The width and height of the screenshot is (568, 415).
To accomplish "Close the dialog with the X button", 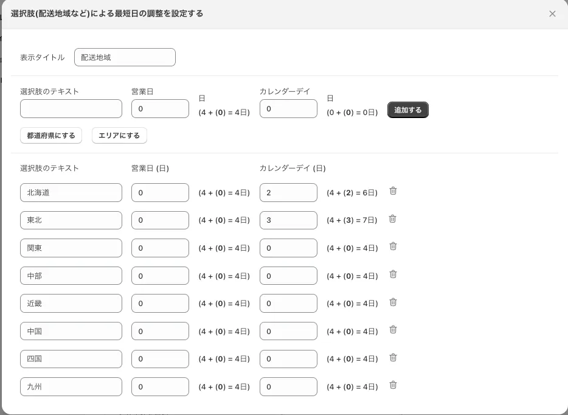I will click(x=552, y=14).
